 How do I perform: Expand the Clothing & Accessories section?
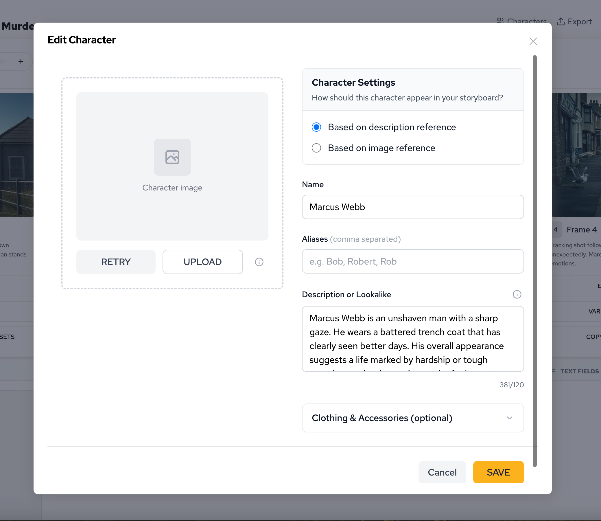[x=382, y=418]
